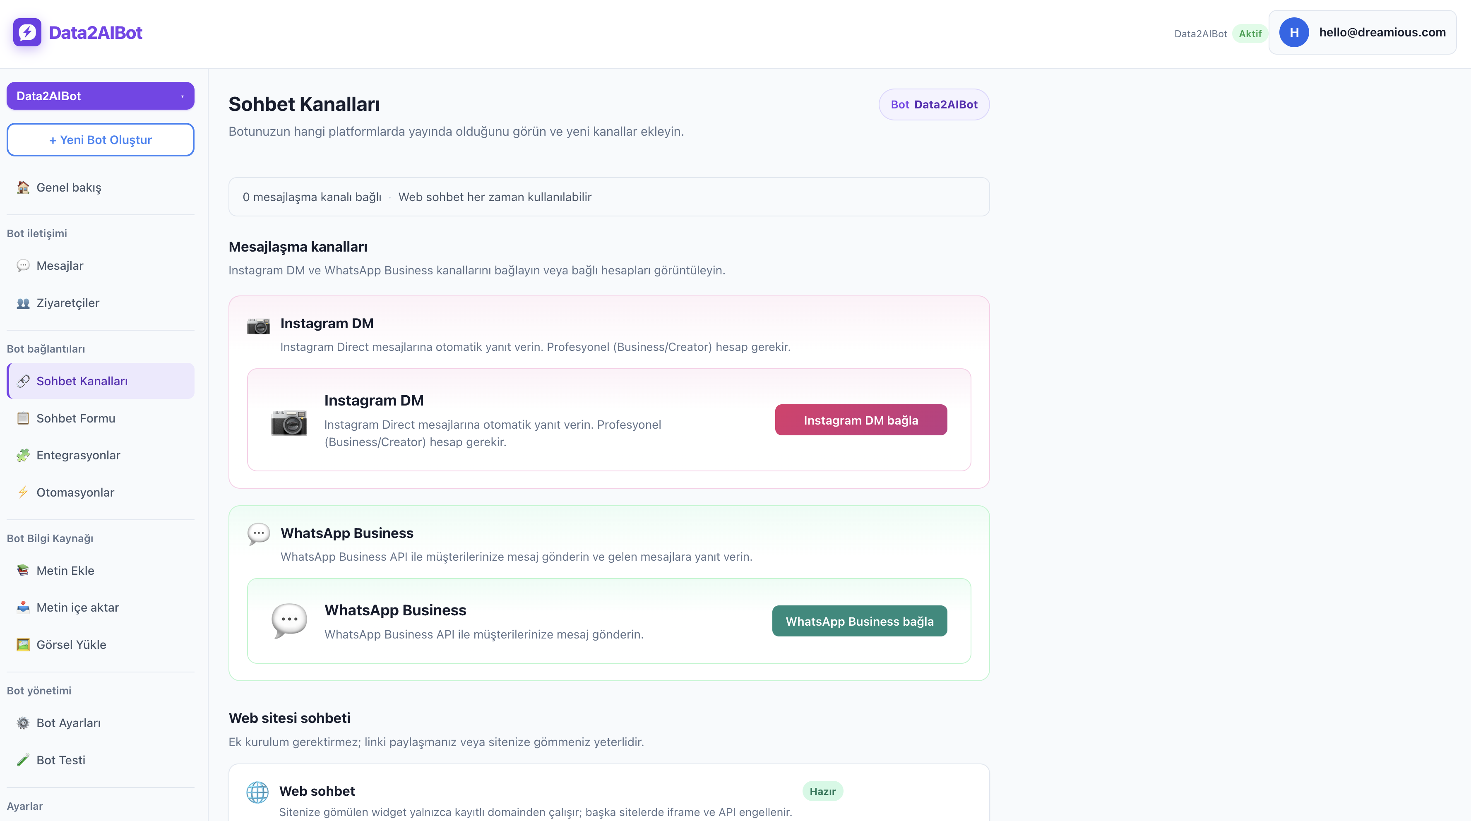Click the Bot Data2AIBot pill badge
Viewport: 1471px width, 821px height.
click(934, 104)
